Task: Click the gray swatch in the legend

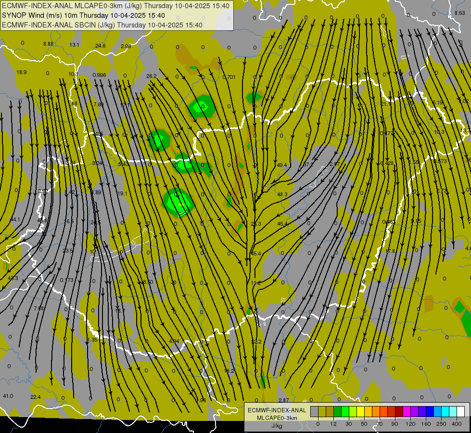Action: pyautogui.click(x=314, y=411)
